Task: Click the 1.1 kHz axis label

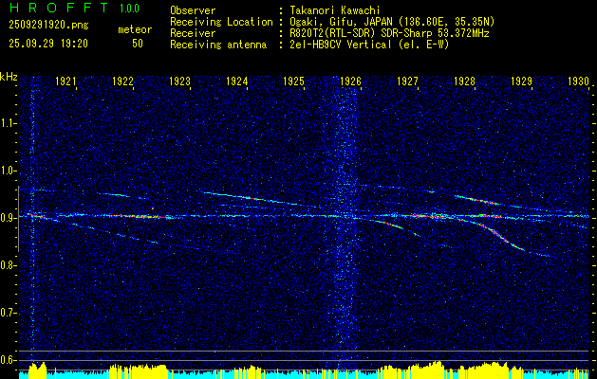Action: point(9,123)
